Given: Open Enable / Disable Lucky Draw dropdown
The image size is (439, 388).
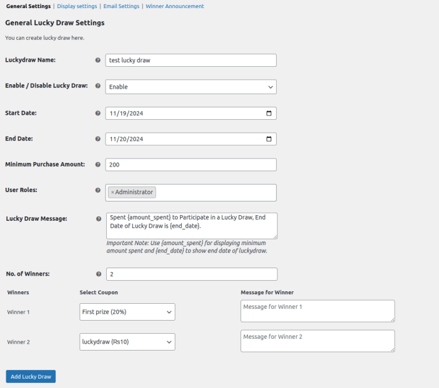Looking at the screenshot, I should pyautogui.click(x=190, y=87).
